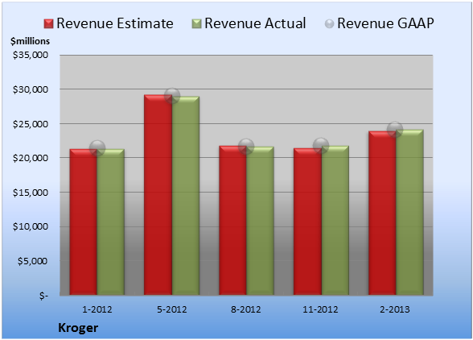Click the GAAP sphere marker above 8-2012
This screenshot has height=340, width=473.
click(x=246, y=147)
